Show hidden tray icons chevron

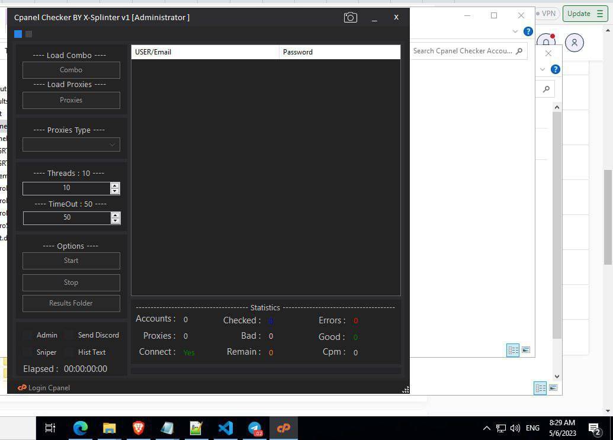click(487, 428)
